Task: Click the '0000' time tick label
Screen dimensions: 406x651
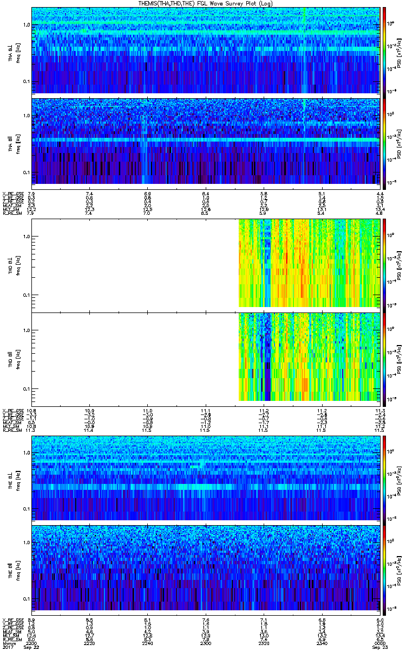Action: (379, 642)
